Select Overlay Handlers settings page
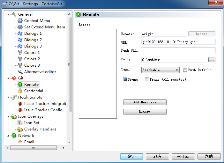The width and height of the screenshot is (224, 163). [40, 129]
